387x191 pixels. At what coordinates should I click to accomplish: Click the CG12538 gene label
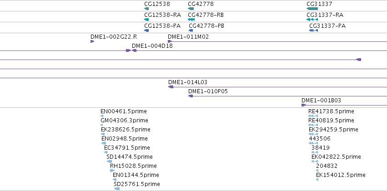[x=157, y=4]
